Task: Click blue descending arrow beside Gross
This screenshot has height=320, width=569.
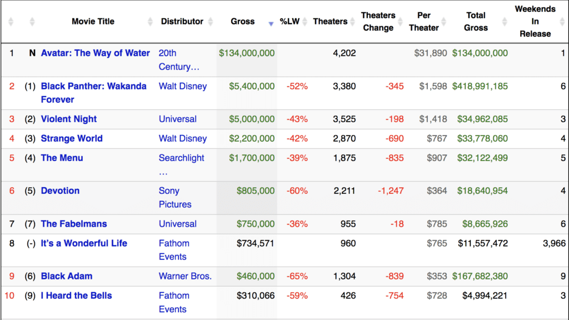Action: coord(271,23)
